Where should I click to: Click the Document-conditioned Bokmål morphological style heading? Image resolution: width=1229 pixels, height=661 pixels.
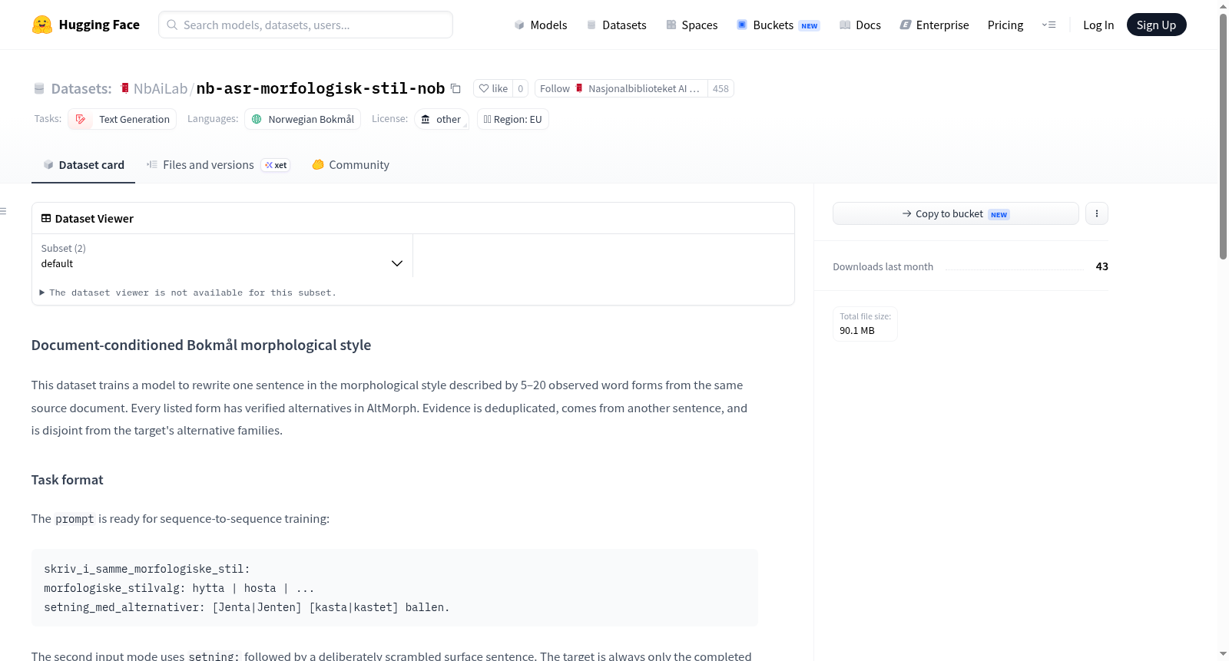[201, 345]
